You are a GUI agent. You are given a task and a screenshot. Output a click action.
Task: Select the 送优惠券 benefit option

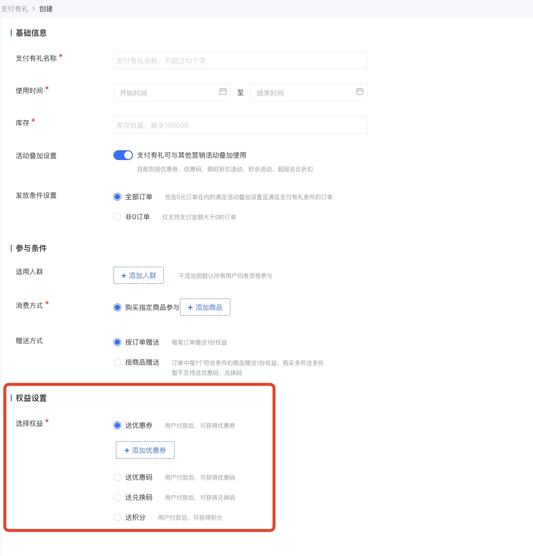pyautogui.click(x=117, y=425)
